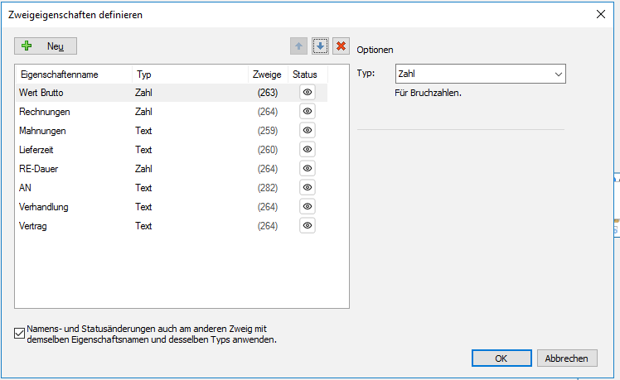Toggle Vertrag visibility eye icon
Screen dimensions: 620x380
tap(308, 226)
